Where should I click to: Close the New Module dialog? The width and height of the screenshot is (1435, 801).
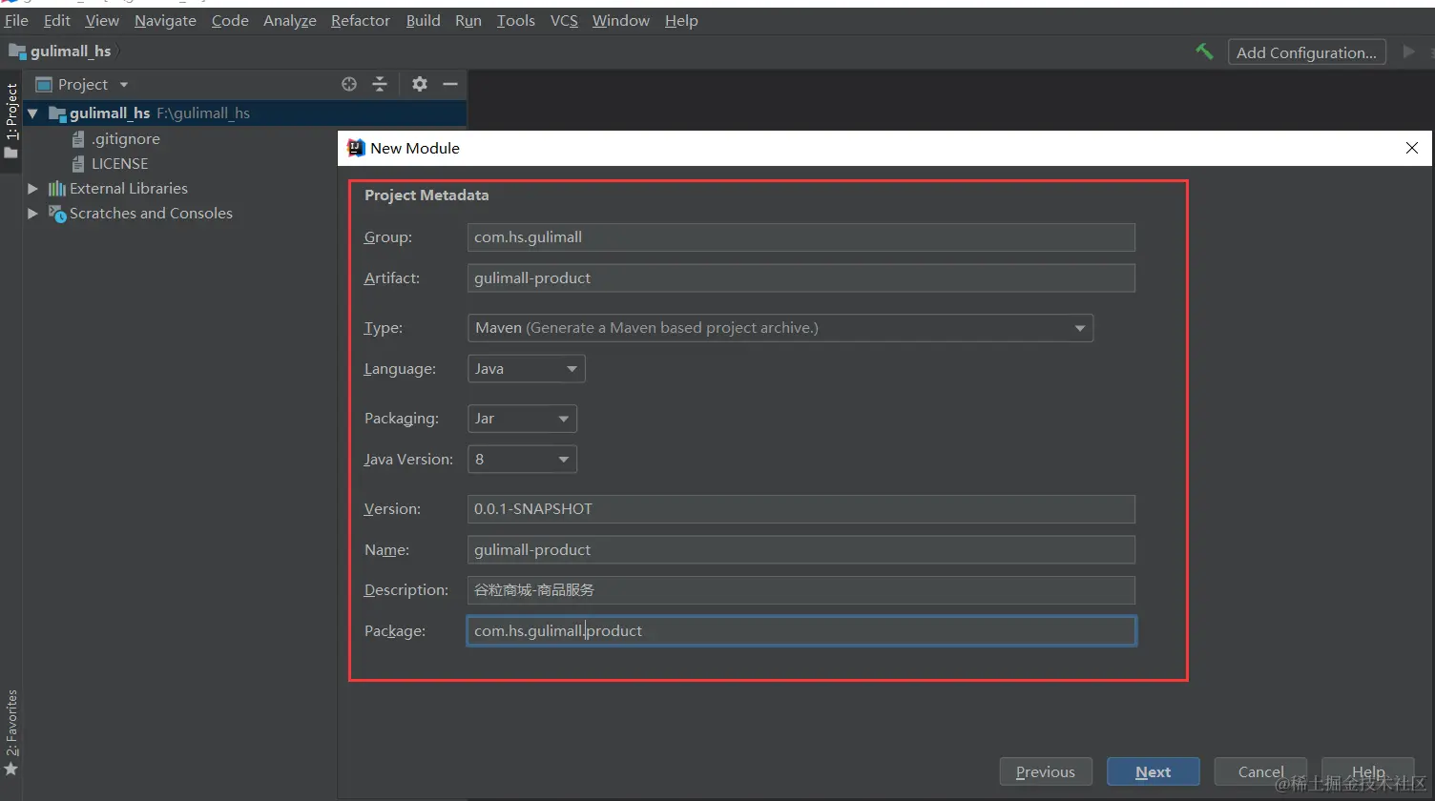coord(1412,148)
